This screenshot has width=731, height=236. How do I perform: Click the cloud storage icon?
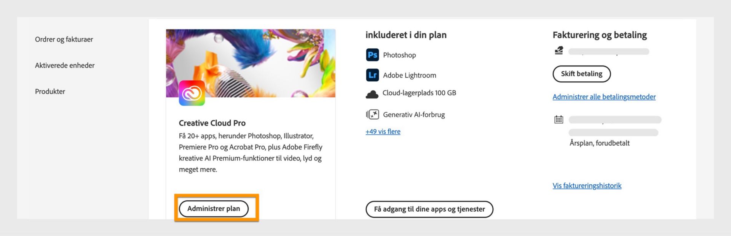[372, 93]
